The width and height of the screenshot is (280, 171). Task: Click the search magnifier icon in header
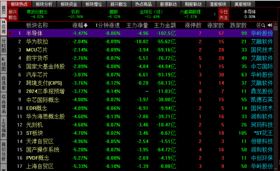[263, 25]
